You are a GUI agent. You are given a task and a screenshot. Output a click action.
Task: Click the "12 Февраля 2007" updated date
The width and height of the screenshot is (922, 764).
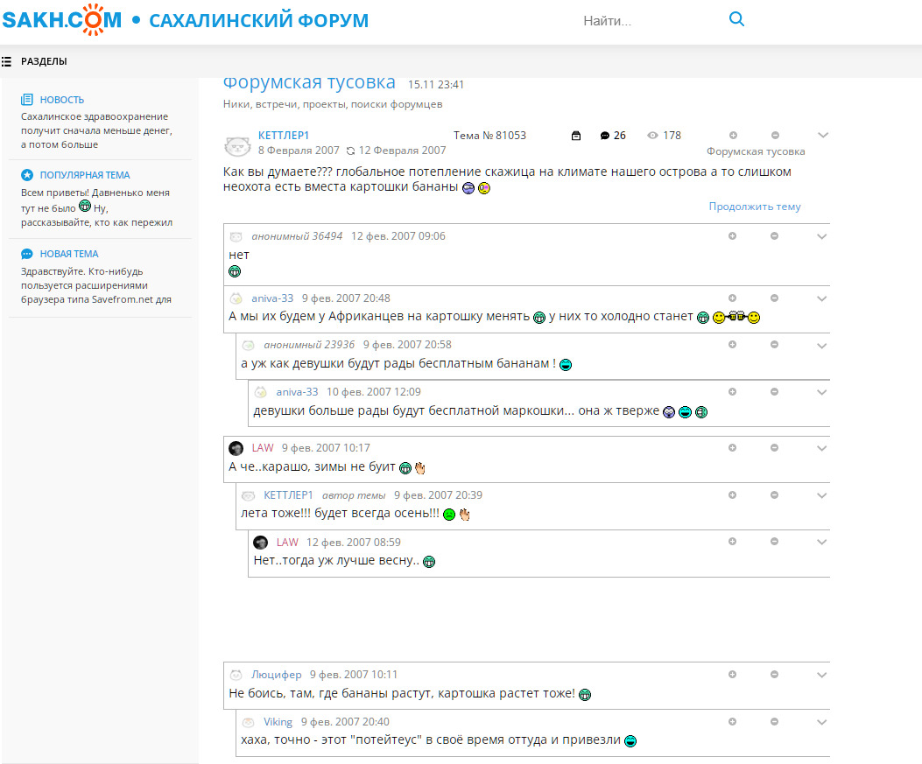click(x=402, y=151)
